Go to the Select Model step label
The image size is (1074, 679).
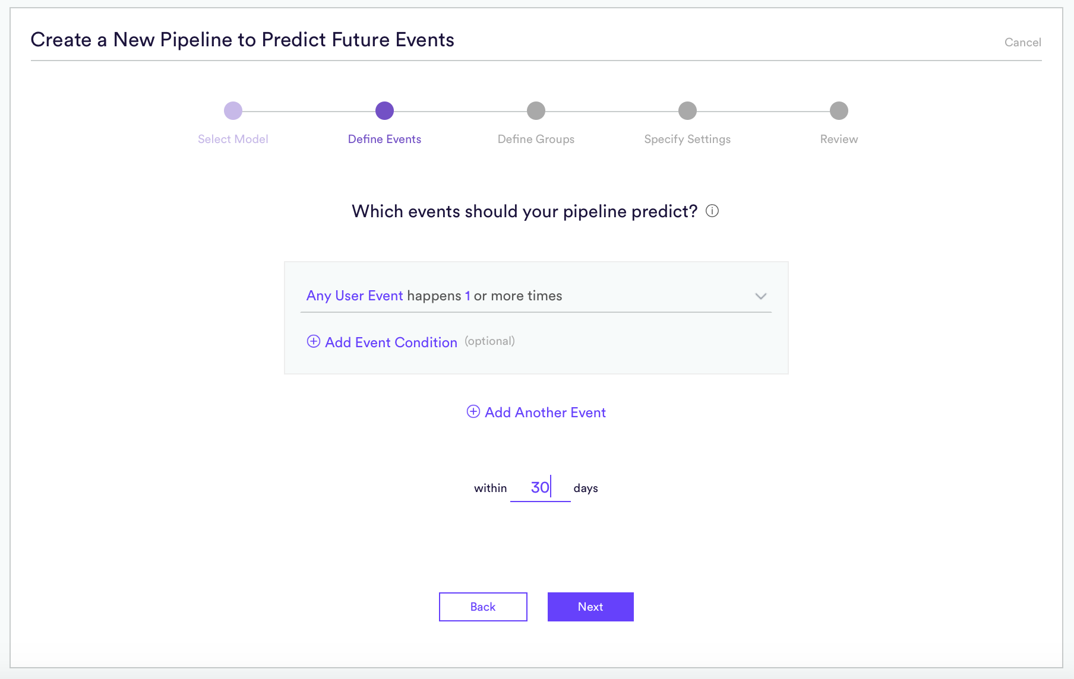233,139
